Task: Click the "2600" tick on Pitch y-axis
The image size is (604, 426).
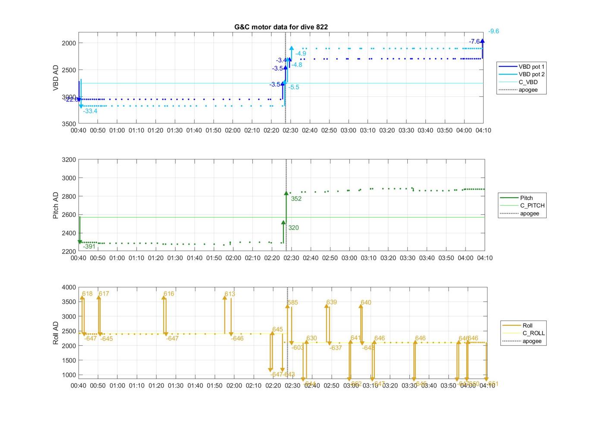Action: [x=69, y=215]
